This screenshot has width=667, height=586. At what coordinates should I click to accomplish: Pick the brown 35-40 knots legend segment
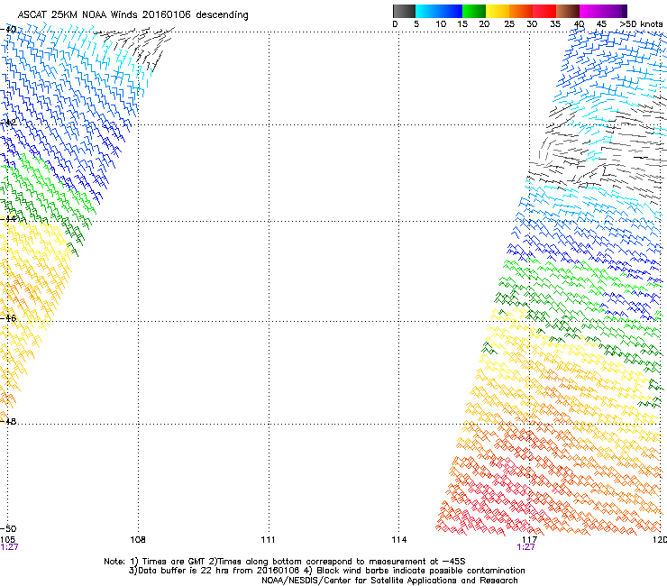568,11
